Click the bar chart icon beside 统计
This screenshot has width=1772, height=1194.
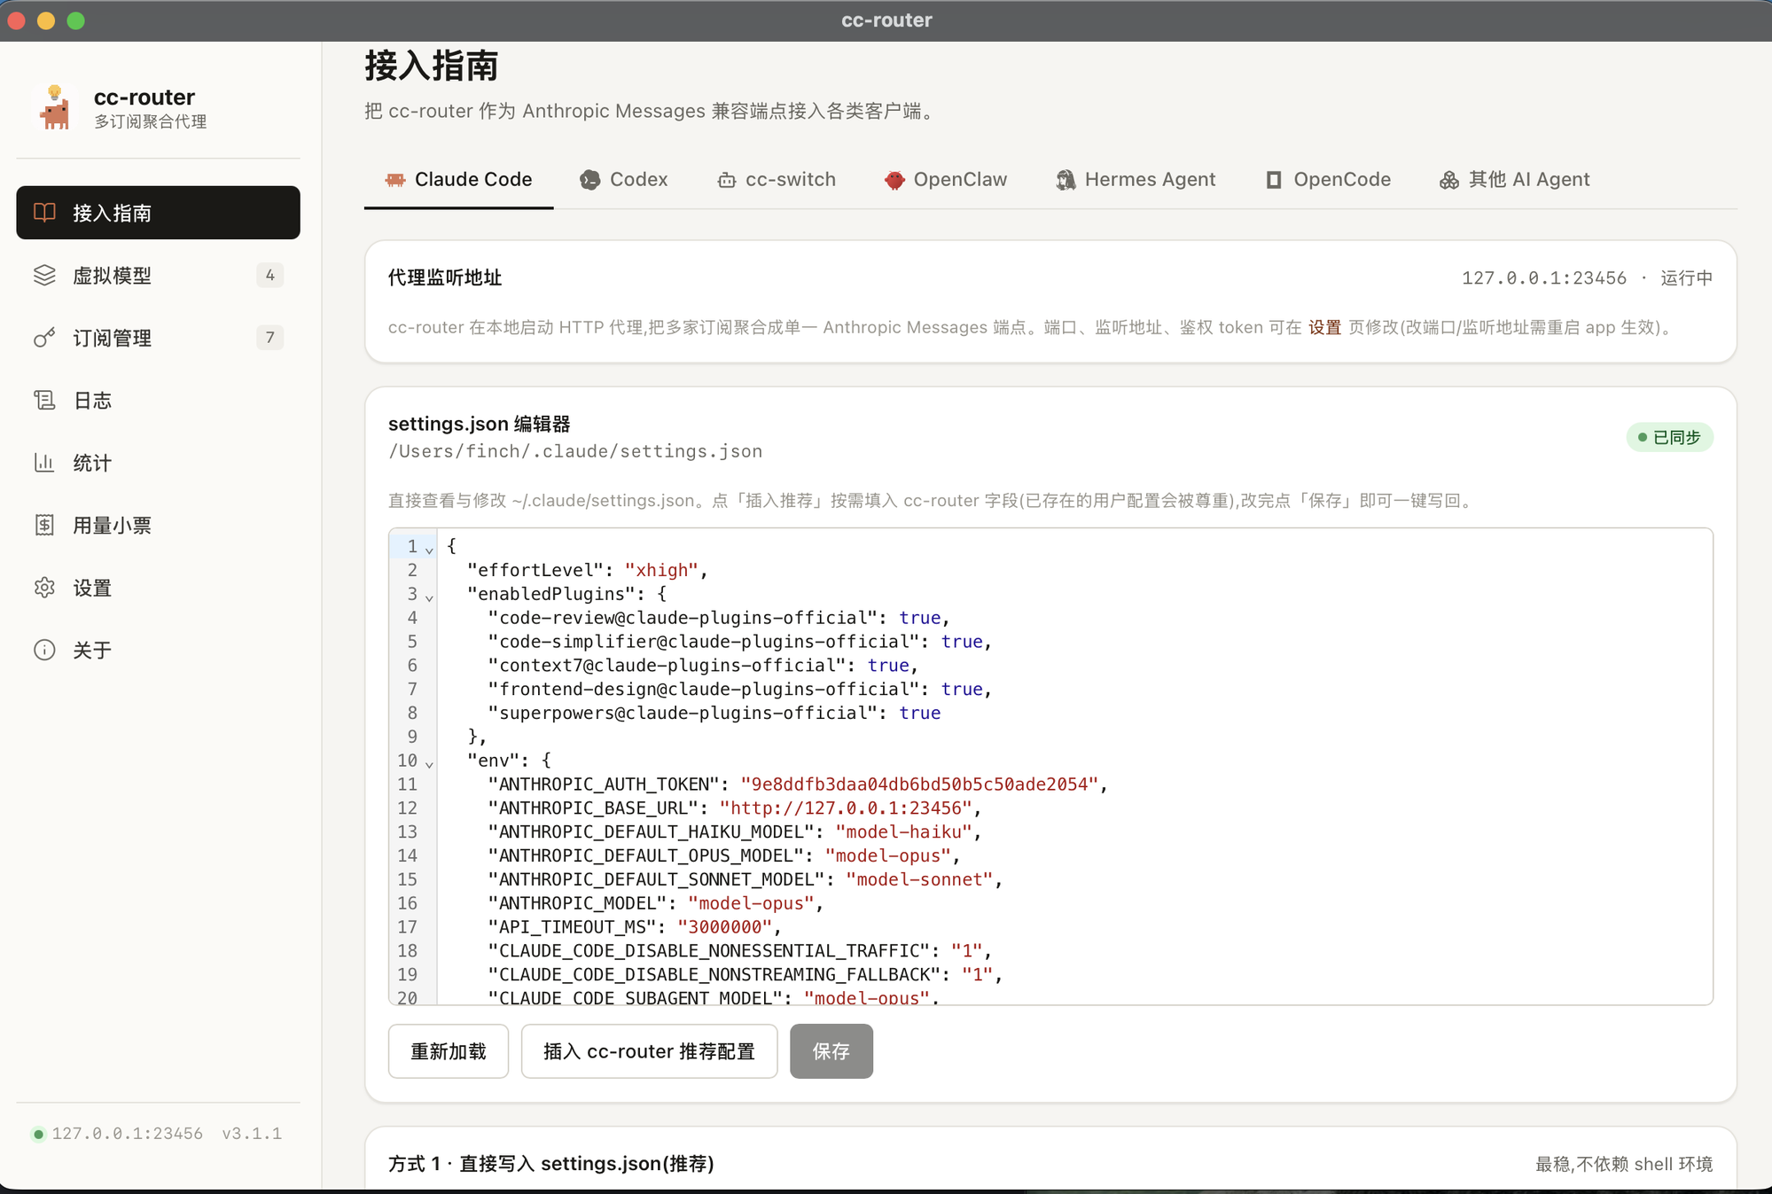(44, 463)
